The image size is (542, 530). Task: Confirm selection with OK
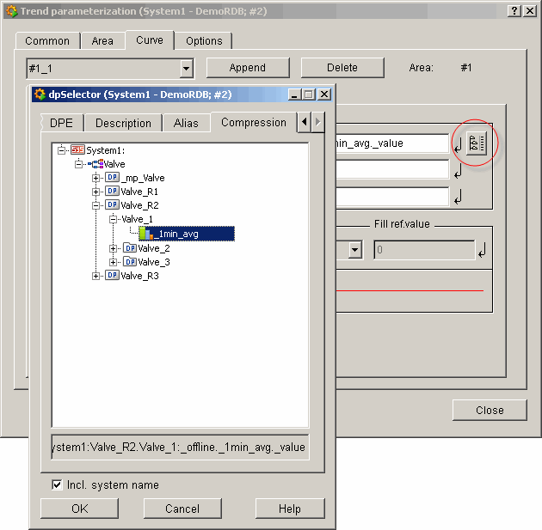tap(79, 509)
